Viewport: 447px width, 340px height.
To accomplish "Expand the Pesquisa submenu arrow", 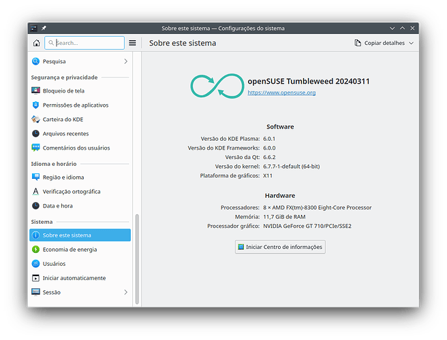I will click(125, 62).
